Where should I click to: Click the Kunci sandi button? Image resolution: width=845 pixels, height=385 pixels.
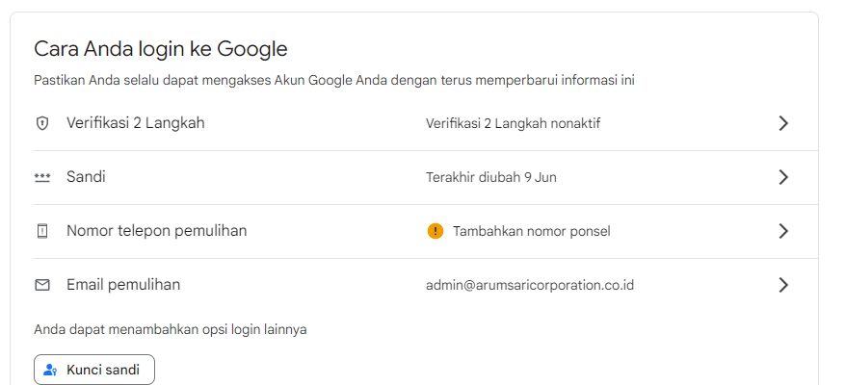(x=94, y=370)
